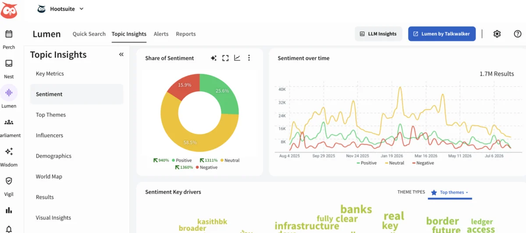Click the '1.7M Results' count

497,74
